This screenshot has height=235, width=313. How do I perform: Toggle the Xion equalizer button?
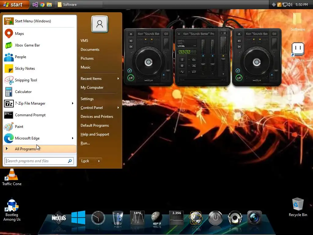[193, 60]
